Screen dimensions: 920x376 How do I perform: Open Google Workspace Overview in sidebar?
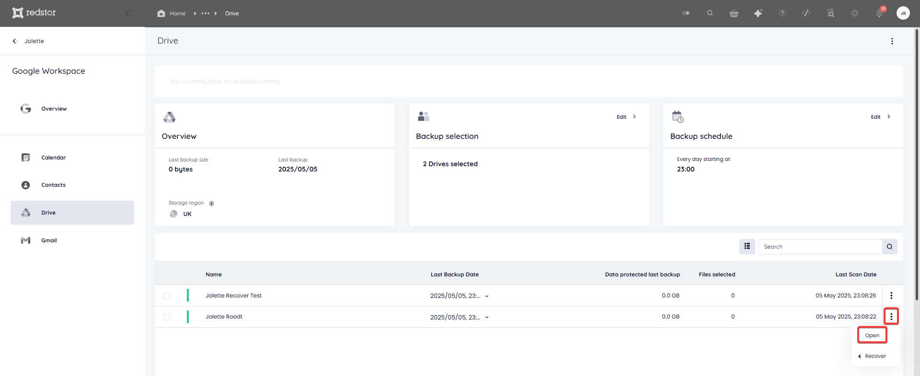(54, 109)
